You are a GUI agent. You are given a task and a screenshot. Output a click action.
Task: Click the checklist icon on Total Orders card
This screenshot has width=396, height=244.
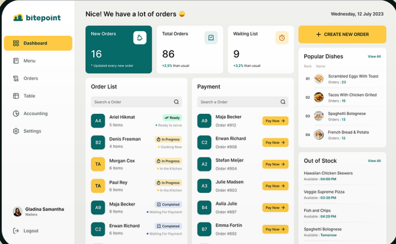(211, 37)
